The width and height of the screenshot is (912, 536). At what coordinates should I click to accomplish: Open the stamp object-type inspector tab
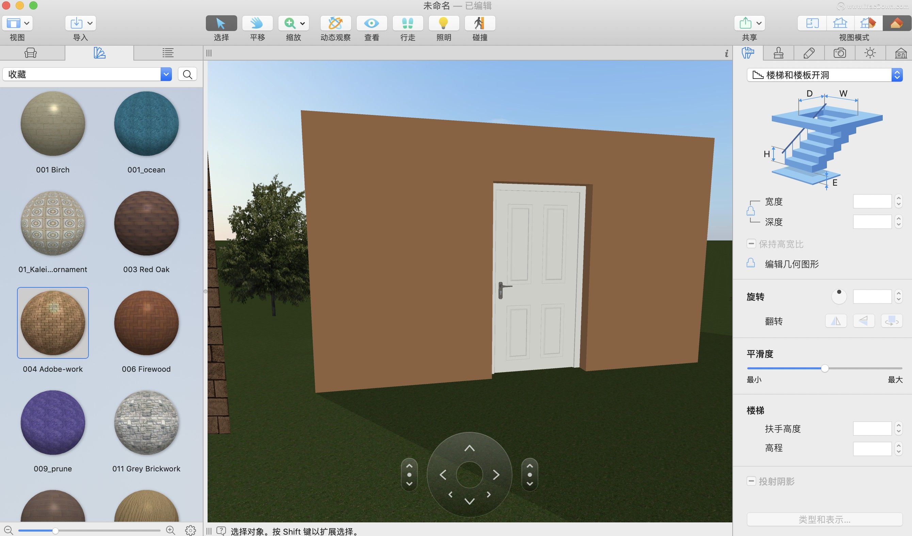pos(779,53)
